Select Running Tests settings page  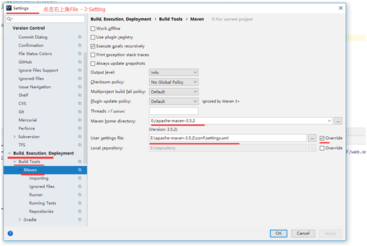point(43,203)
